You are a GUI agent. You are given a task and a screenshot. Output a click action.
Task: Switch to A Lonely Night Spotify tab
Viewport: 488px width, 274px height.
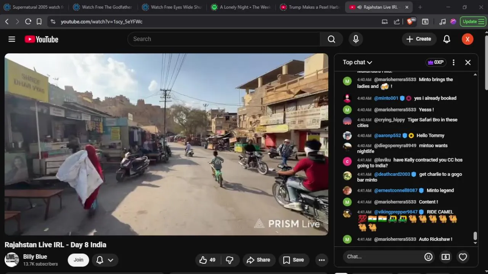tap(241, 7)
